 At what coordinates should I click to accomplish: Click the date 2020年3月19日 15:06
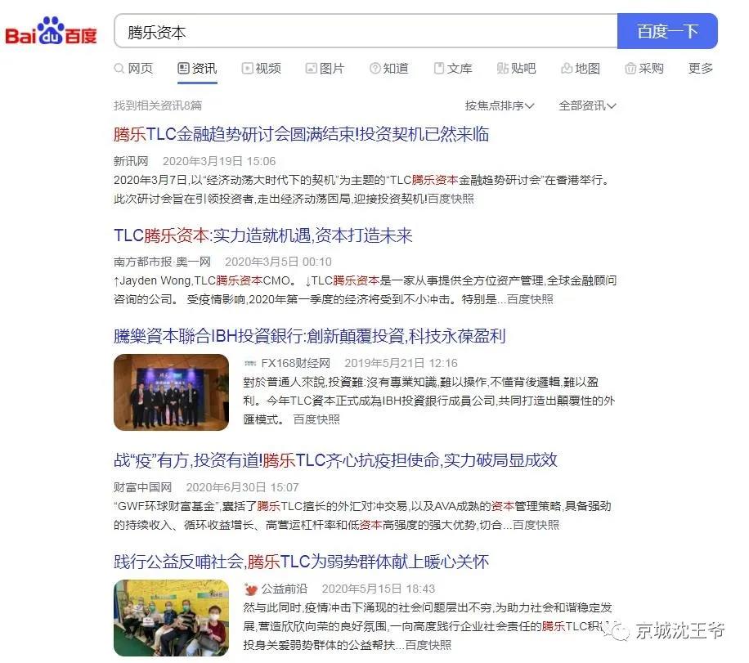point(219,161)
